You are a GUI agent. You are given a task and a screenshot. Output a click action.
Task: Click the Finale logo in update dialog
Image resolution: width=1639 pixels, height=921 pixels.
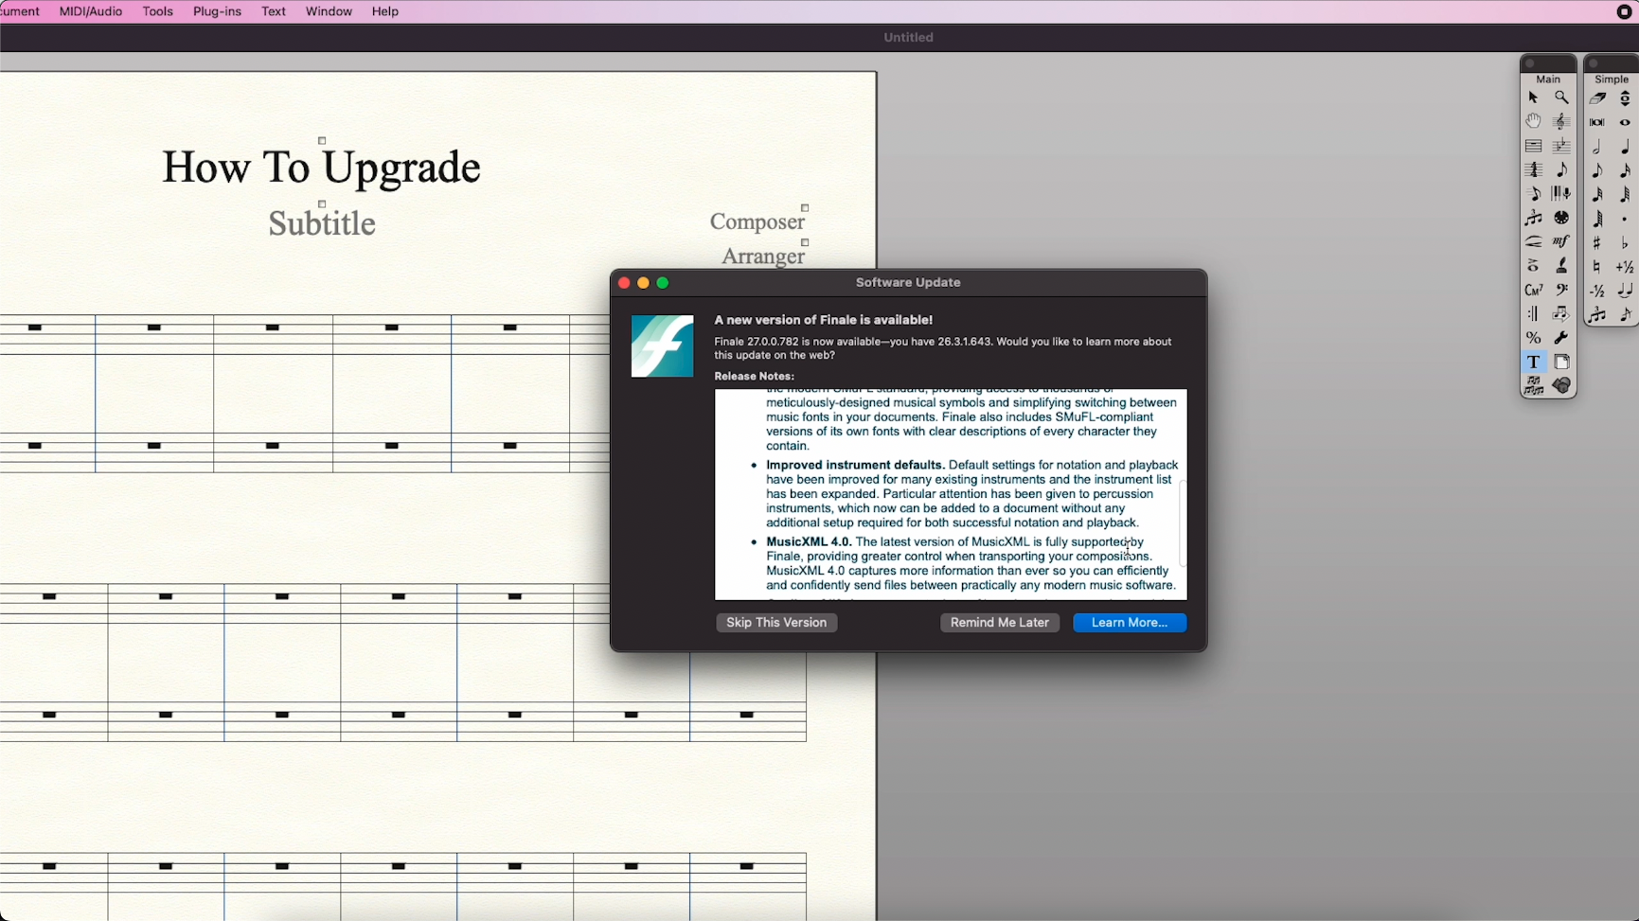663,346
